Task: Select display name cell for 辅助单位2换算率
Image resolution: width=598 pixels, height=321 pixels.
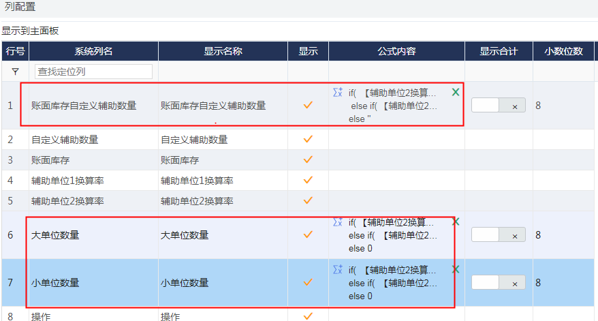Action: 197,201
